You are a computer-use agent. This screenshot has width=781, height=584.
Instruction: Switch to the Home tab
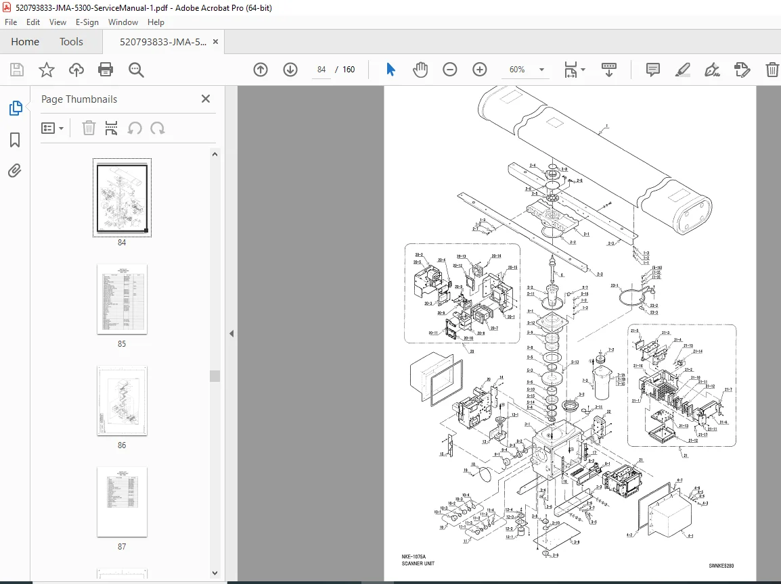click(25, 42)
